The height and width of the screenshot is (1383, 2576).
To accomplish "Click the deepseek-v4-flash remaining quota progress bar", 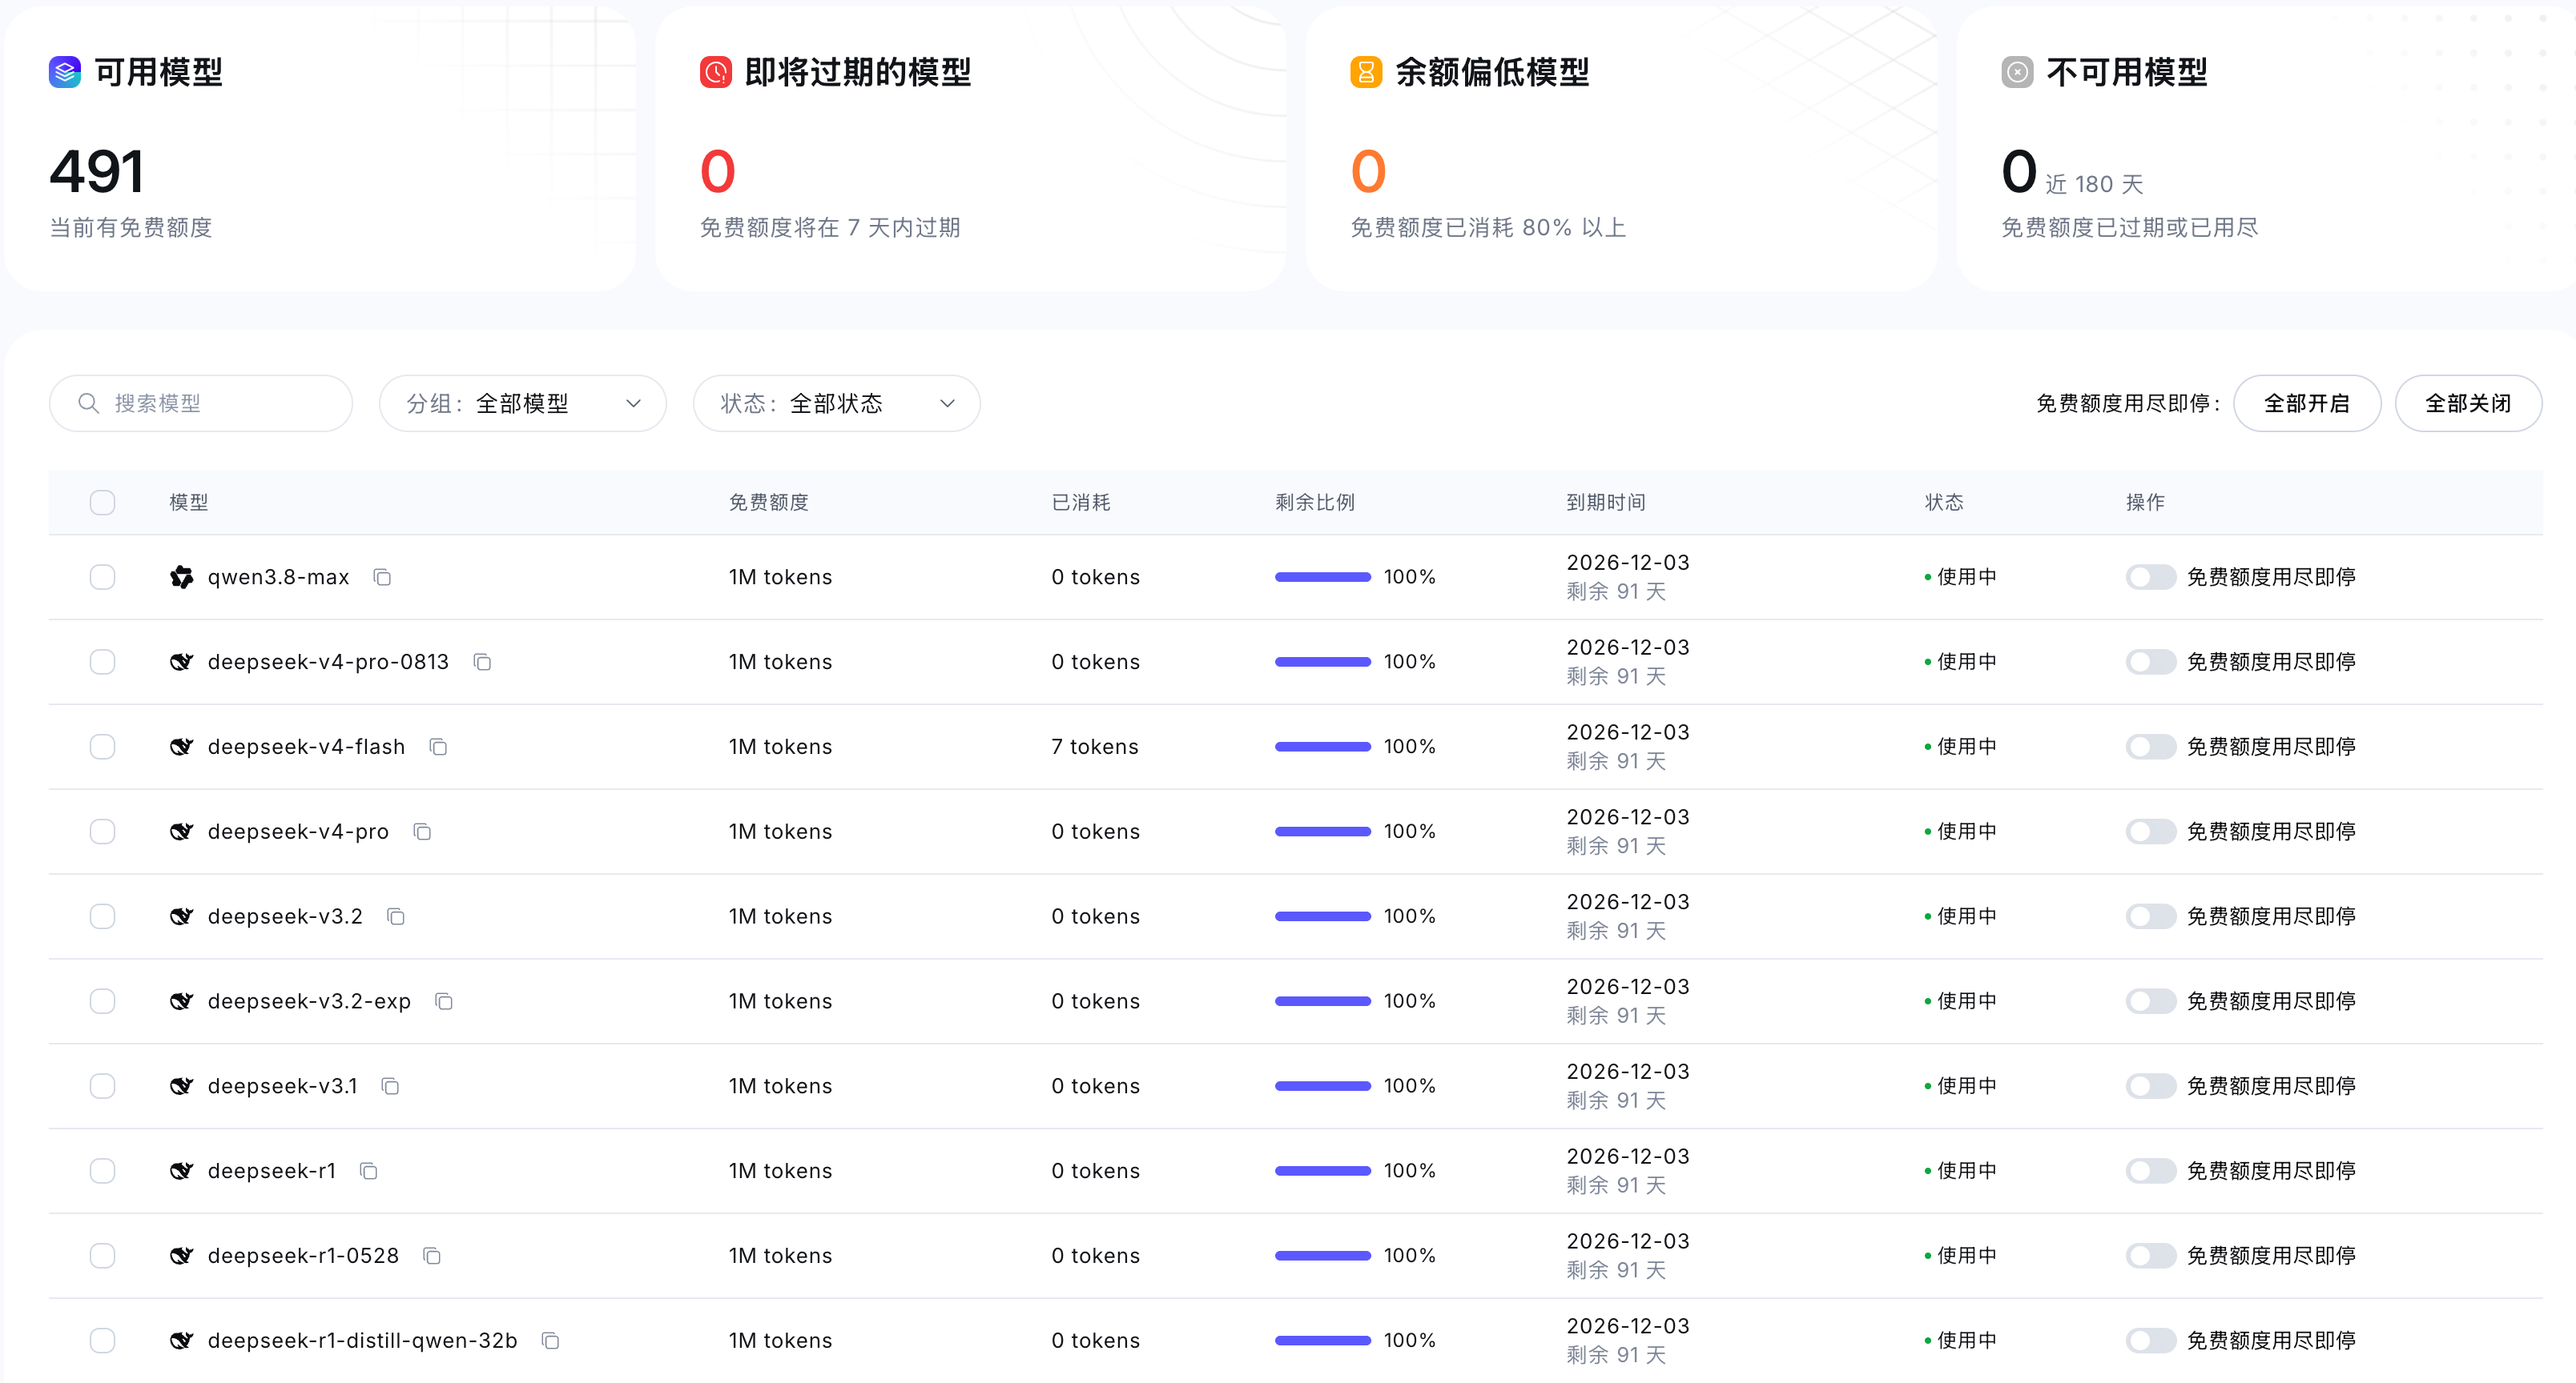I will click(x=1322, y=748).
